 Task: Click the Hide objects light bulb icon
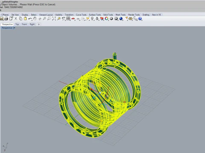click(92, 19)
